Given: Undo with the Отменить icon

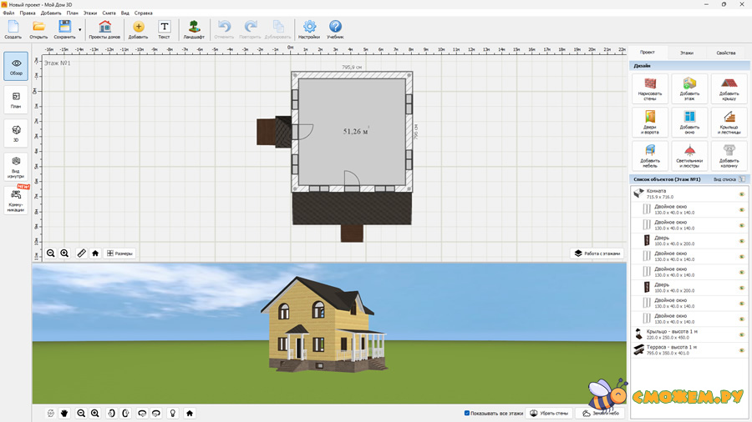Looking at the screenshot, I should pos(224,30).
